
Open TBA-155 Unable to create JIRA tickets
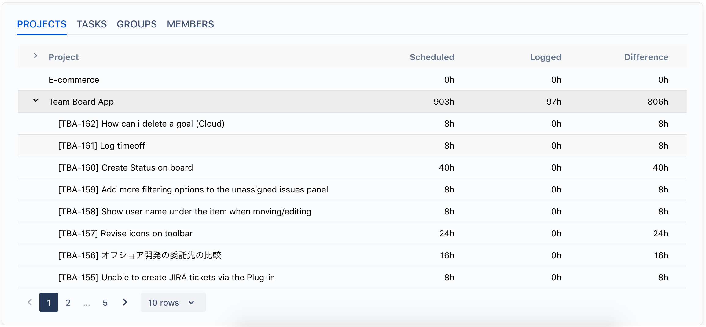[x=166, y=277]
